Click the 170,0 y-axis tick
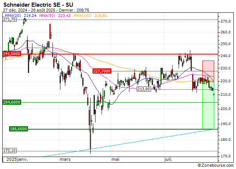The image size is (236, 169). (x=225, y=156)
